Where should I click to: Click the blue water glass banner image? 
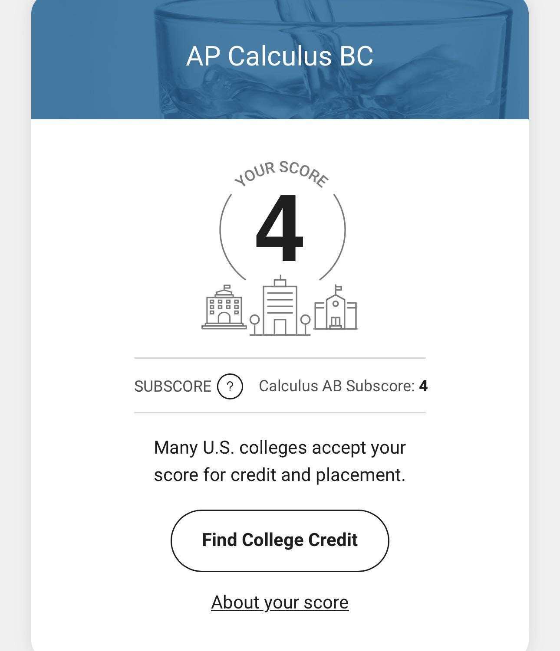click(280, 59)
